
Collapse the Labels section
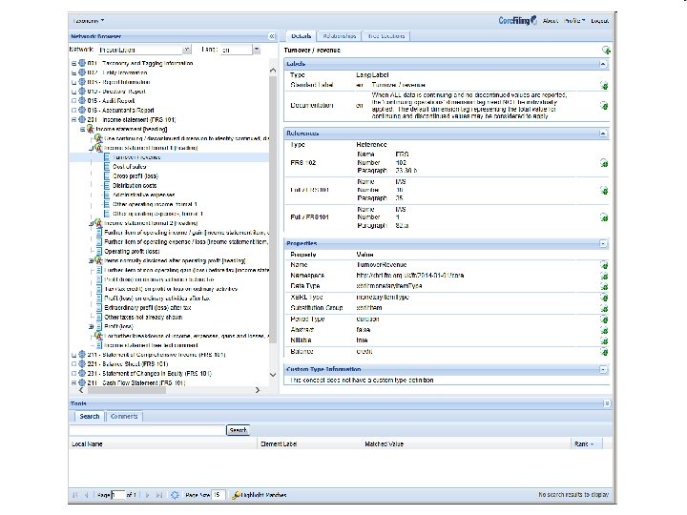click(x=603, y=64)
